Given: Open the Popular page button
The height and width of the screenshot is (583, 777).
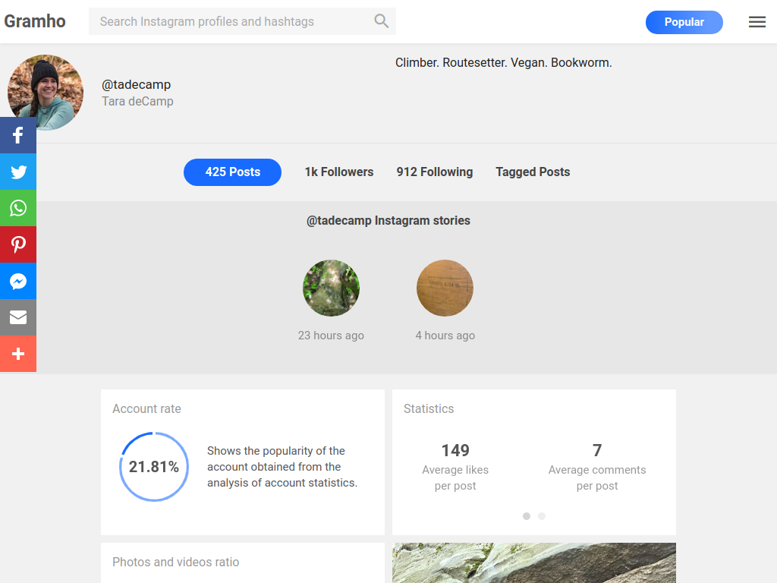Looking at the screenshot, I should click(684, 22).
